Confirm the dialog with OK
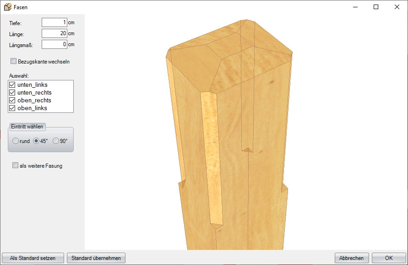This screenshot has height=265, width=408. (x=389, y=258)
